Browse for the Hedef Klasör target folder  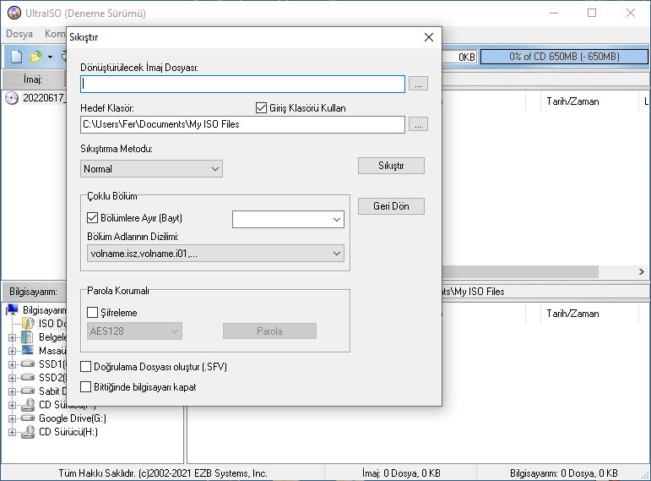(418, 124)
